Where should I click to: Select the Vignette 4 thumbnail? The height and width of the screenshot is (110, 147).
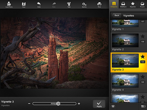[x=125, y=81]
